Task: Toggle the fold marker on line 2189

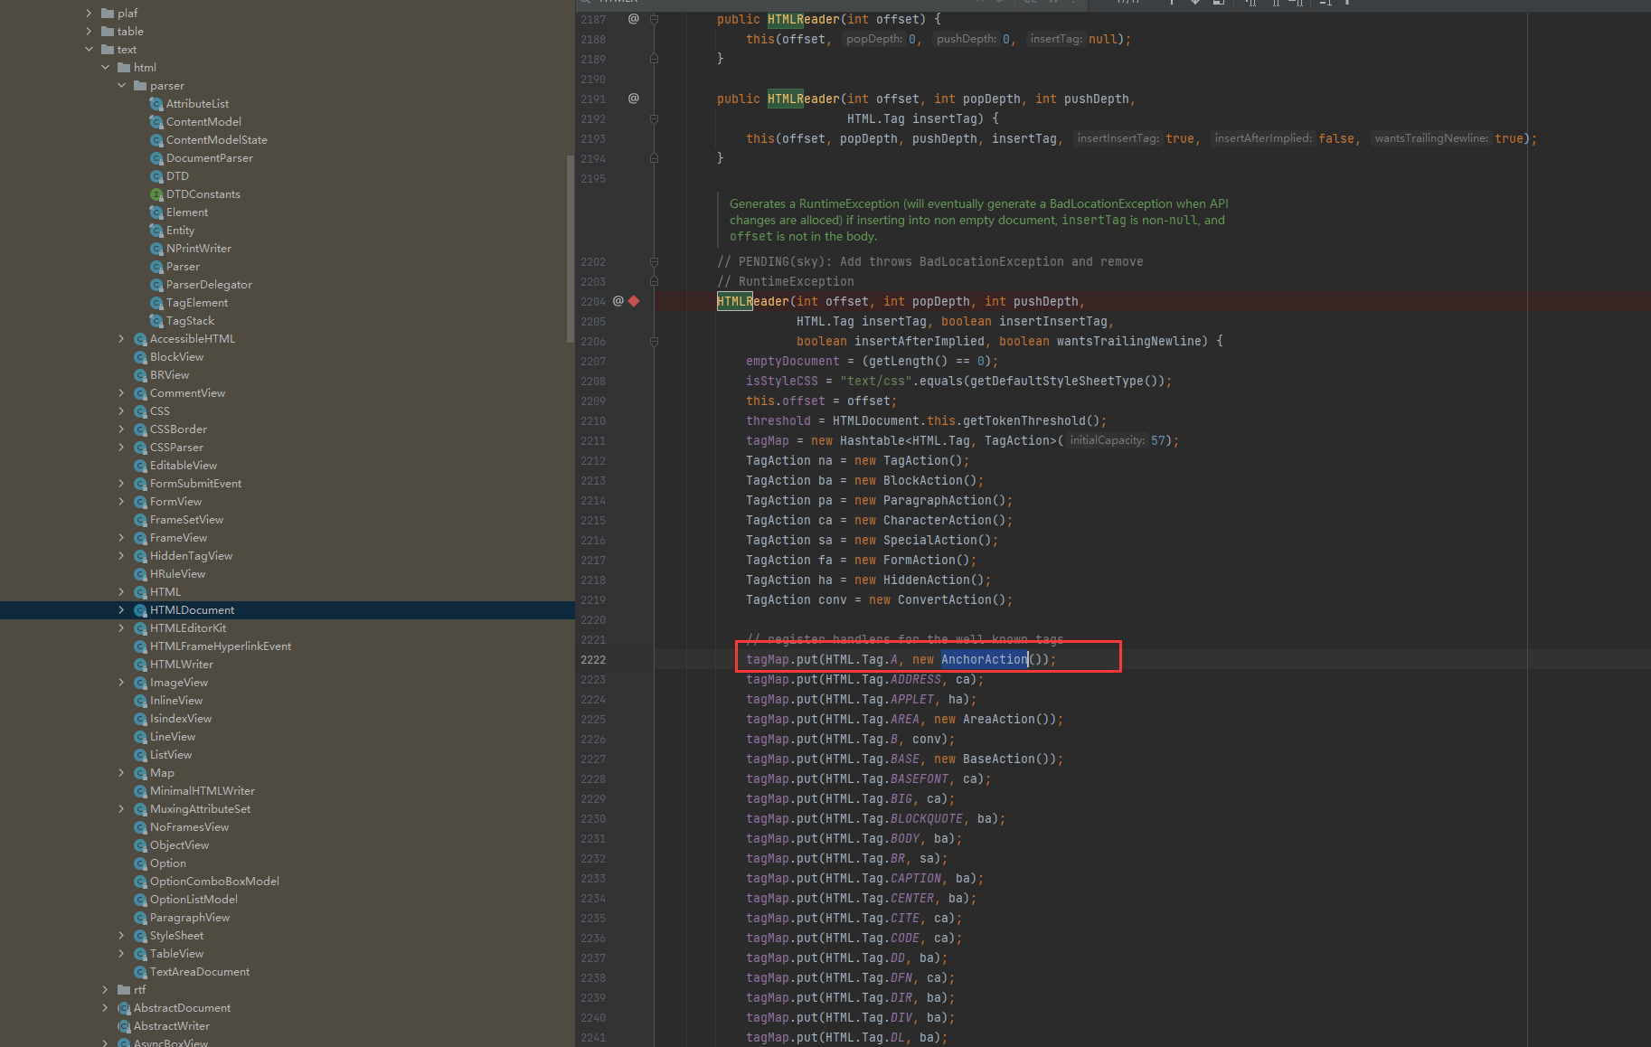Action: point(654,59)
